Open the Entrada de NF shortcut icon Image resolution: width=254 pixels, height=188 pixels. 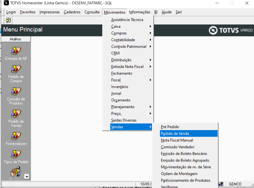(16, 51)
